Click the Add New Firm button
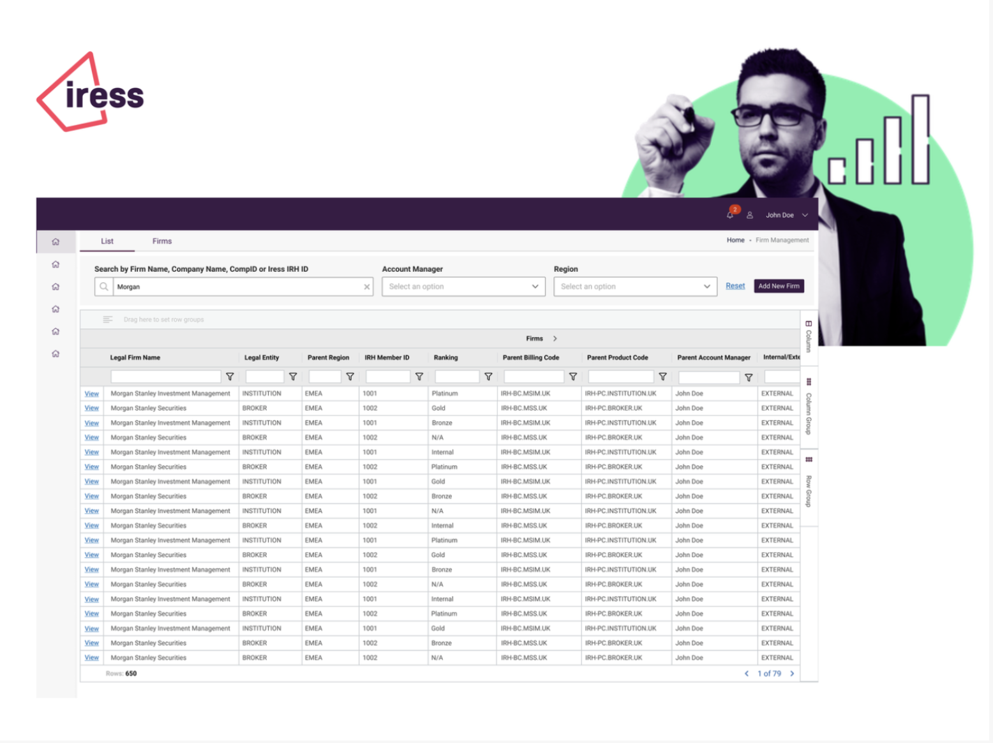The image size is (993, 743). tap(779, 286)
